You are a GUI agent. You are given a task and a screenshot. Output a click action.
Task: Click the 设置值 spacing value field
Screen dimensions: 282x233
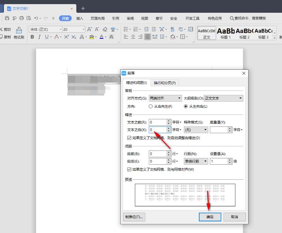(219, 161)
